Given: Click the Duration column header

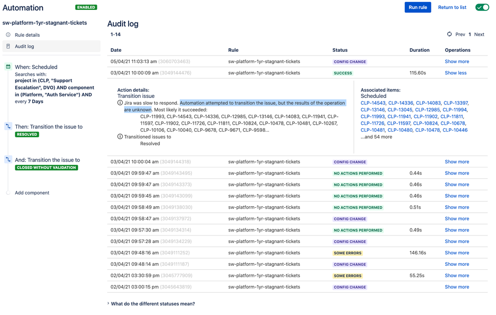Looking at the screenshot, I should [x=420, y=50].
